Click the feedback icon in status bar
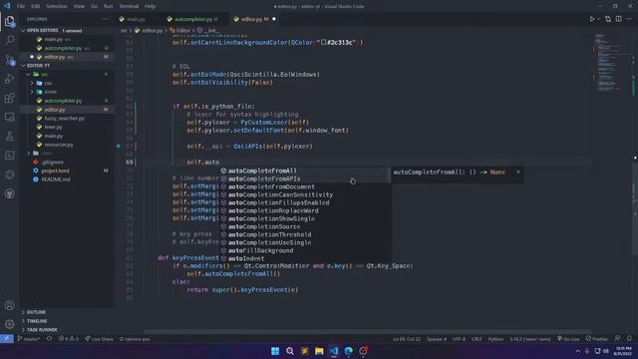Viewport: 638px width, 359px height. [x=618, y=339]
